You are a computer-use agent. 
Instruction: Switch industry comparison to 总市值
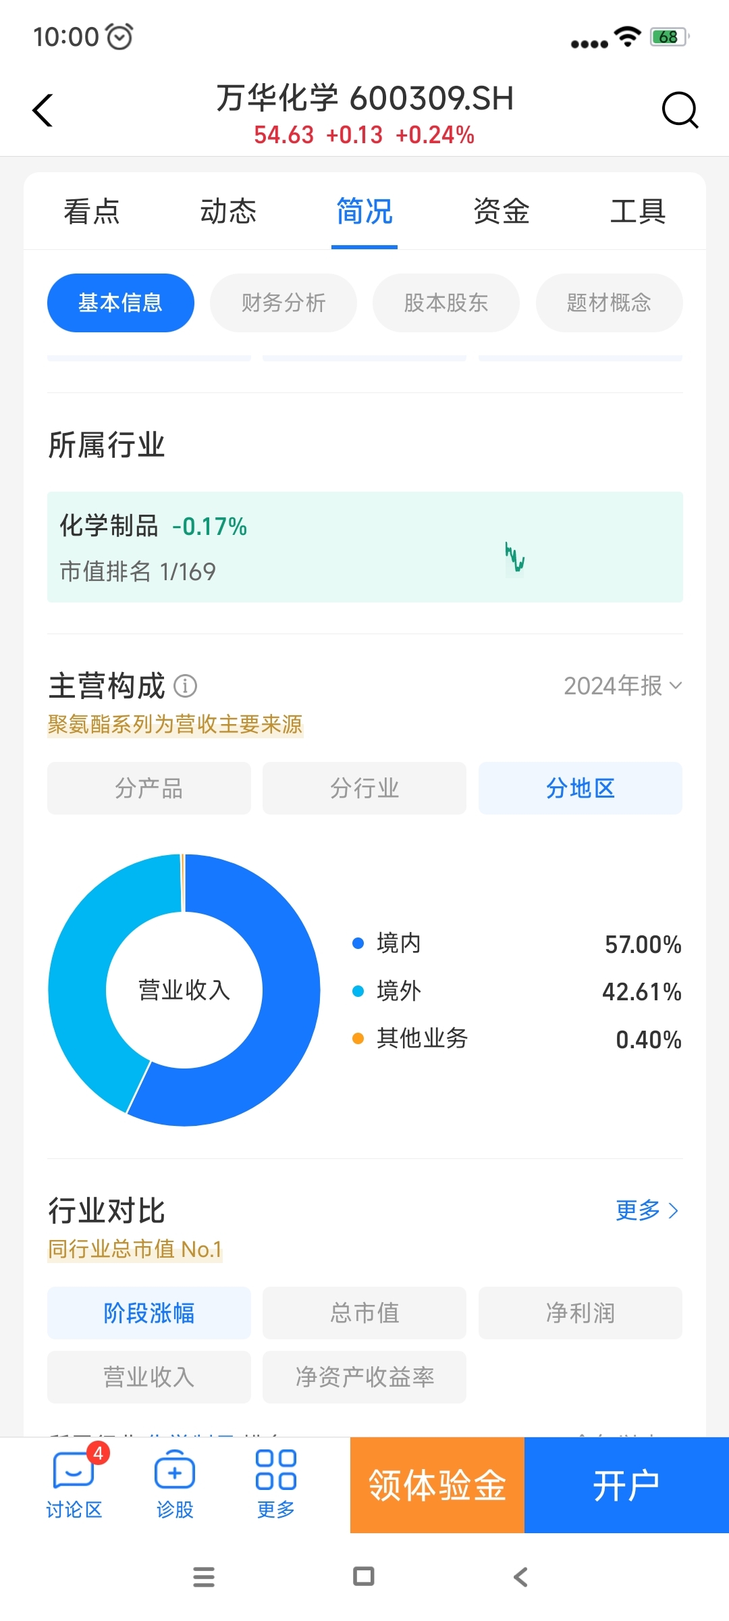click(x=364, y=1313)
